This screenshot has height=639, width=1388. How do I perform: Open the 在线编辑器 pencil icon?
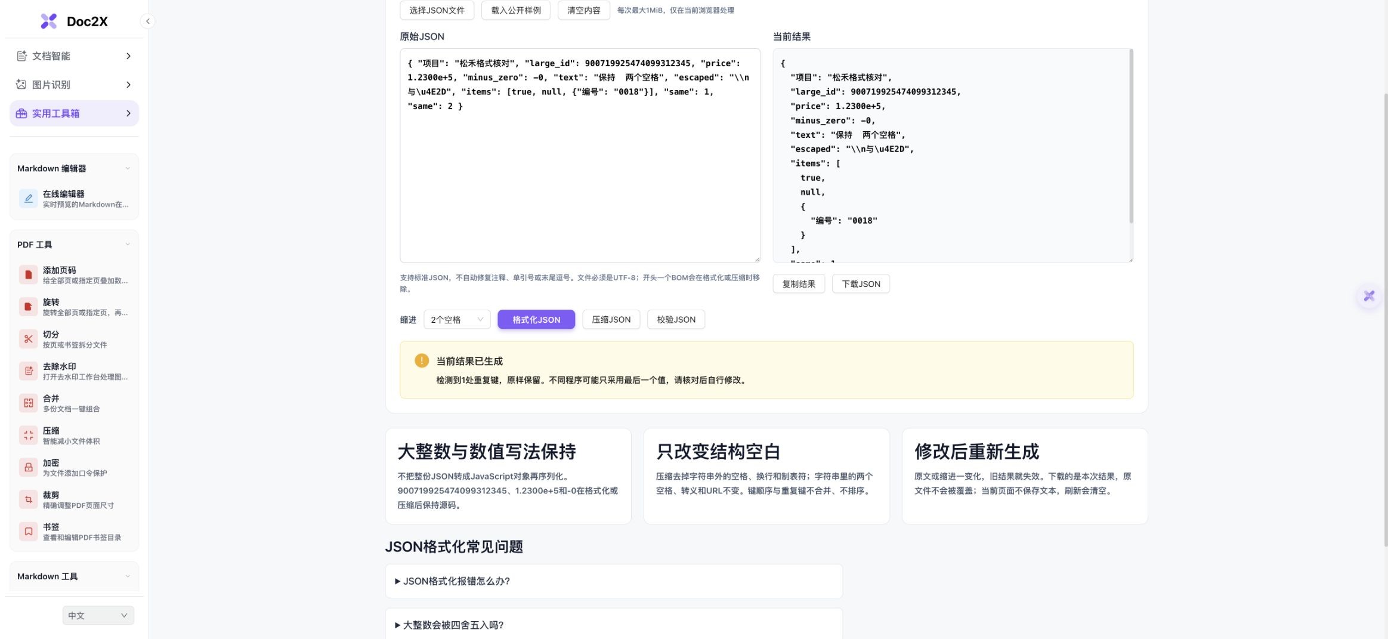pyautogui.click(x=28, y=199)
